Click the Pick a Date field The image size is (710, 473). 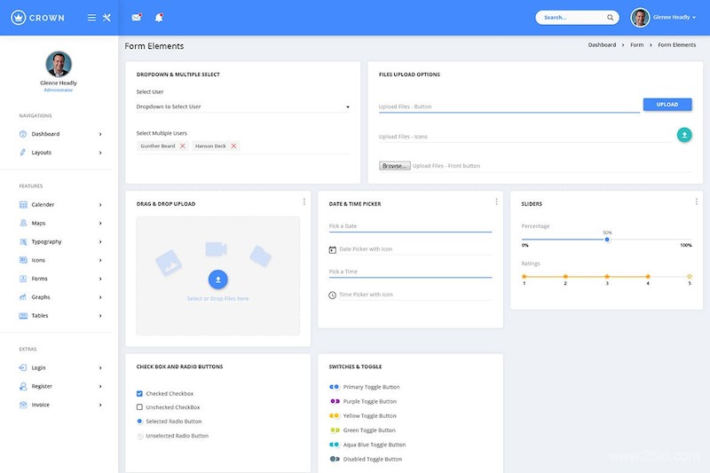pyautogui.click(x=410, y=226)
